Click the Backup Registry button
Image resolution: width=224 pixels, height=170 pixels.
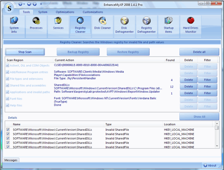point(78,52)
